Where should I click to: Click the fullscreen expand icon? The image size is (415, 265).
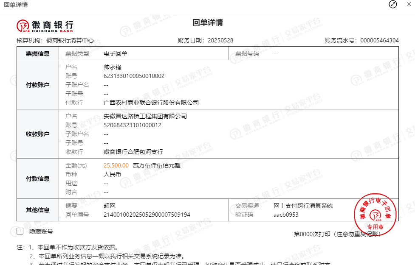393,4
